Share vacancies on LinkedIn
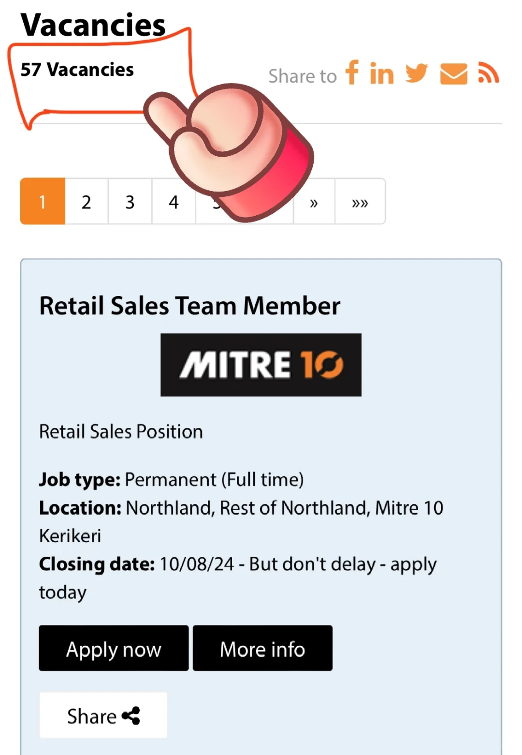Viewport: 522px width, 755px height. click(382, 74)
